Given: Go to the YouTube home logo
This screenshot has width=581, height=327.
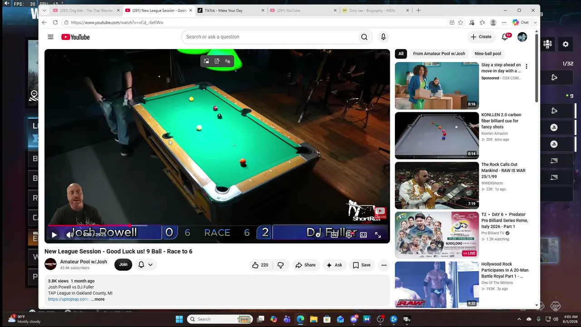Looking at the screenshot, I should click(x=75, y=37).
